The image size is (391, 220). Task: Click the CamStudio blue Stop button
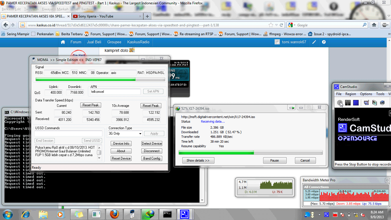(356, 103)
